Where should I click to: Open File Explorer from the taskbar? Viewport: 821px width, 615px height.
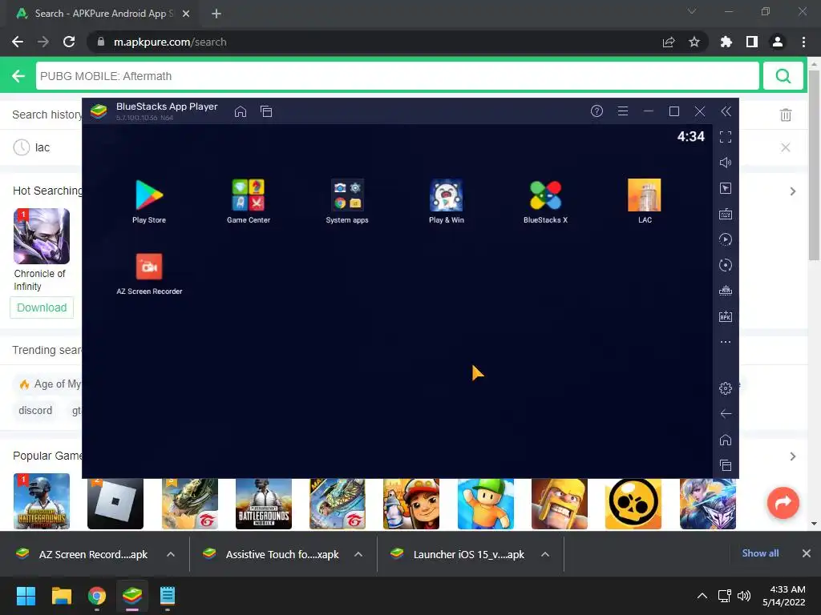tap(61, 596)
